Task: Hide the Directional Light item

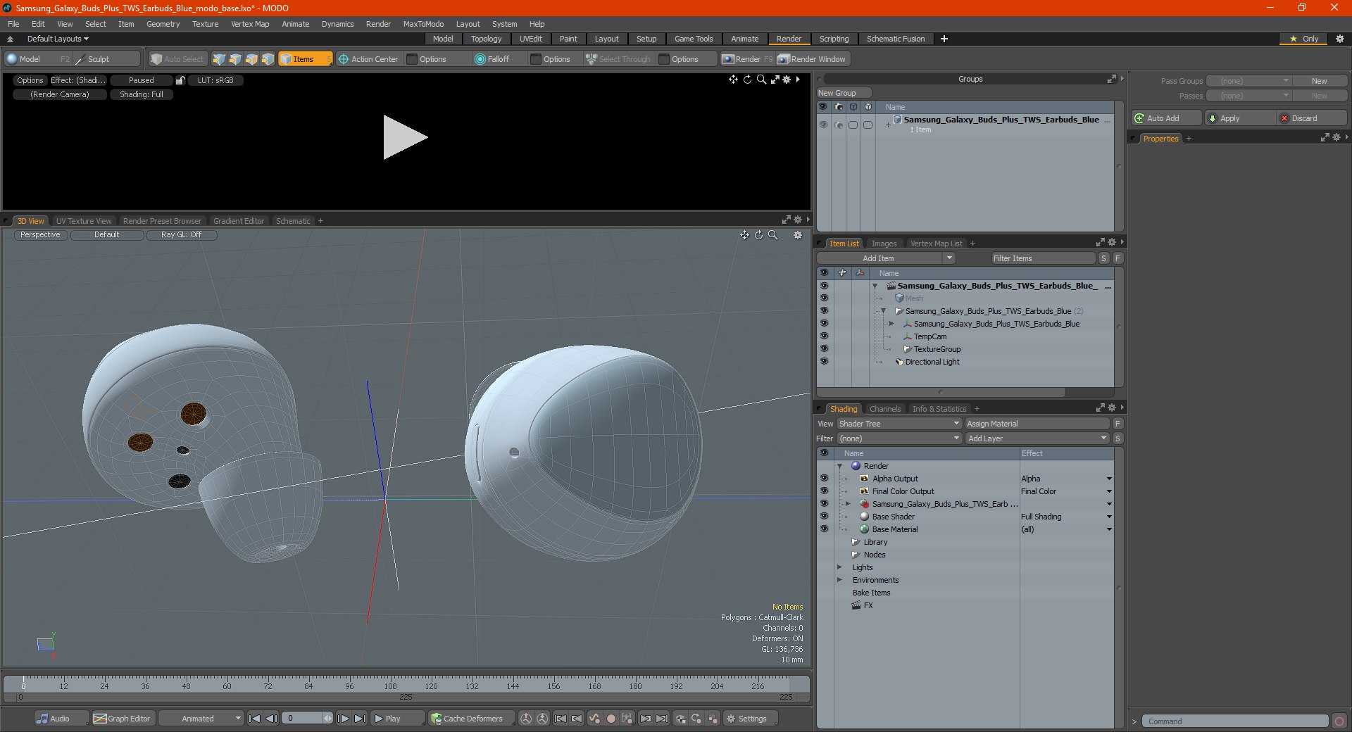Action: coord(824,362)
